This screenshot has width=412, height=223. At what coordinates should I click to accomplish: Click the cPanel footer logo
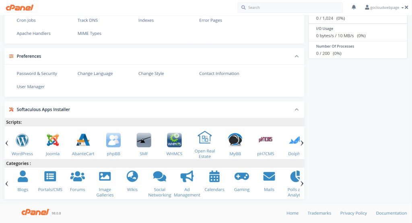click(35, 212)
